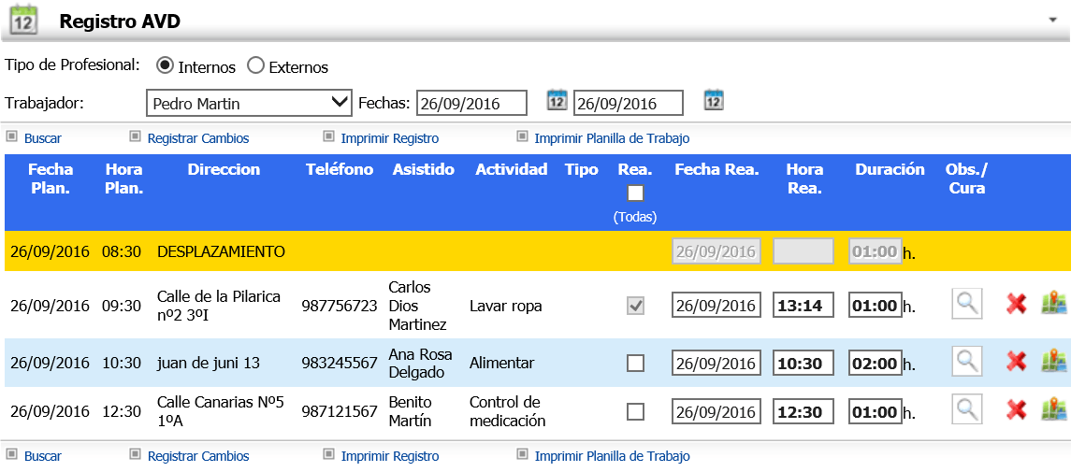This screenshot has width=1071, height=472.
Task: Click the Fecha Plan. column header
Action: [x=51, y=179]
